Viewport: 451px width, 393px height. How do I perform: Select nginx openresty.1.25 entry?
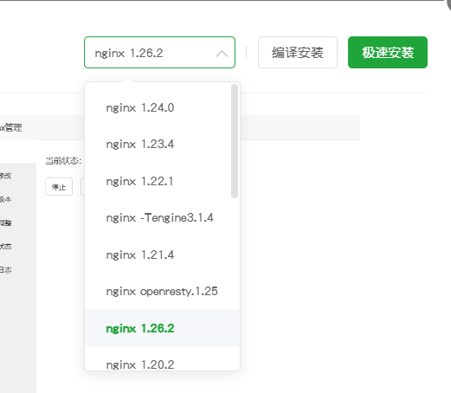tap(162, 292)
